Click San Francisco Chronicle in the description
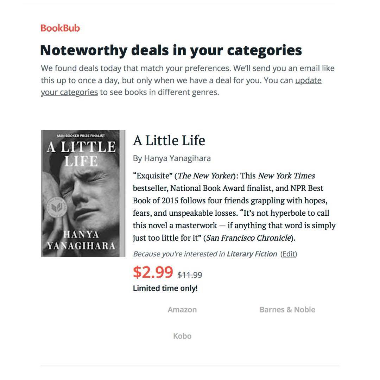The height and width of the screenshot is (380, 380). [x=249, y=238]
